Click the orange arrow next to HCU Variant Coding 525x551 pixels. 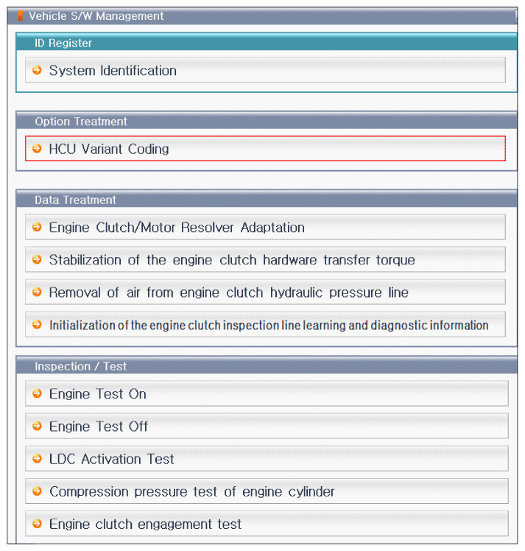(37, 149)
